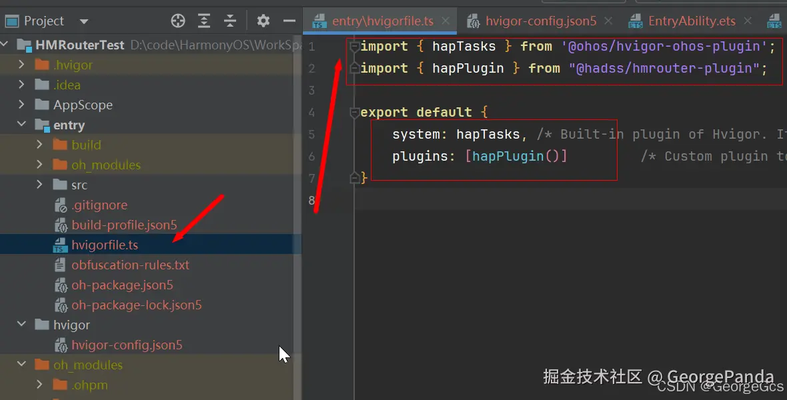The height and width of the screenshot is (400, 787).
Task: Select oh-package-lock.json5 in the tree
Action: (137, 305)
